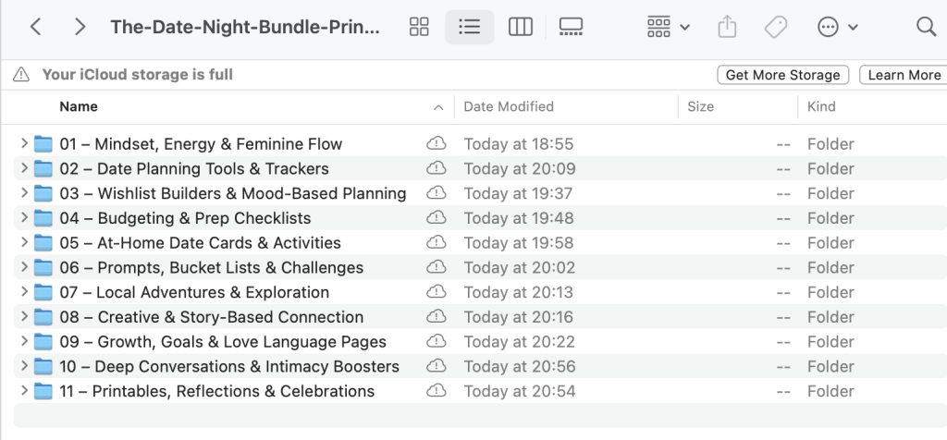Expand 08 – Creative & Story-Based Connection disclosure triangle
This screenshot has height=440, width=947.
(x=24, y=317)
